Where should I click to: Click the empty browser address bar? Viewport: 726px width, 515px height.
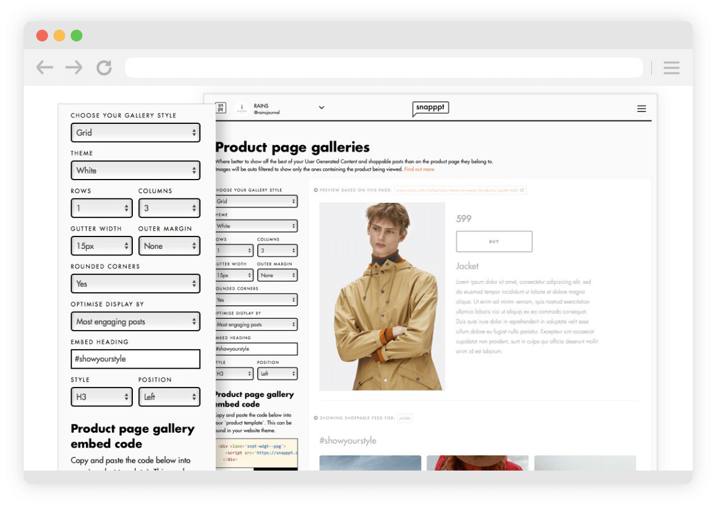click(x=384, y=68)
